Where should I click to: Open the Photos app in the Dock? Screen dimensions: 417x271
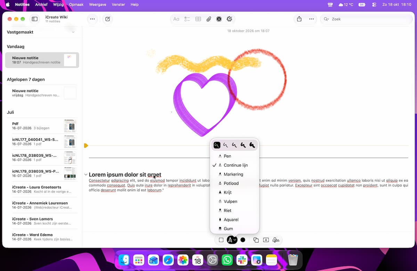coord(183,260)
